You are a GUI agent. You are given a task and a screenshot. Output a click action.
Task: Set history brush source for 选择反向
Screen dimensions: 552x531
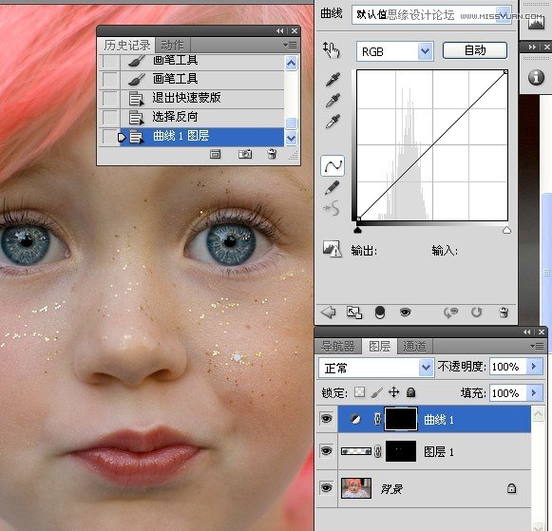click(x=110, y=117)
